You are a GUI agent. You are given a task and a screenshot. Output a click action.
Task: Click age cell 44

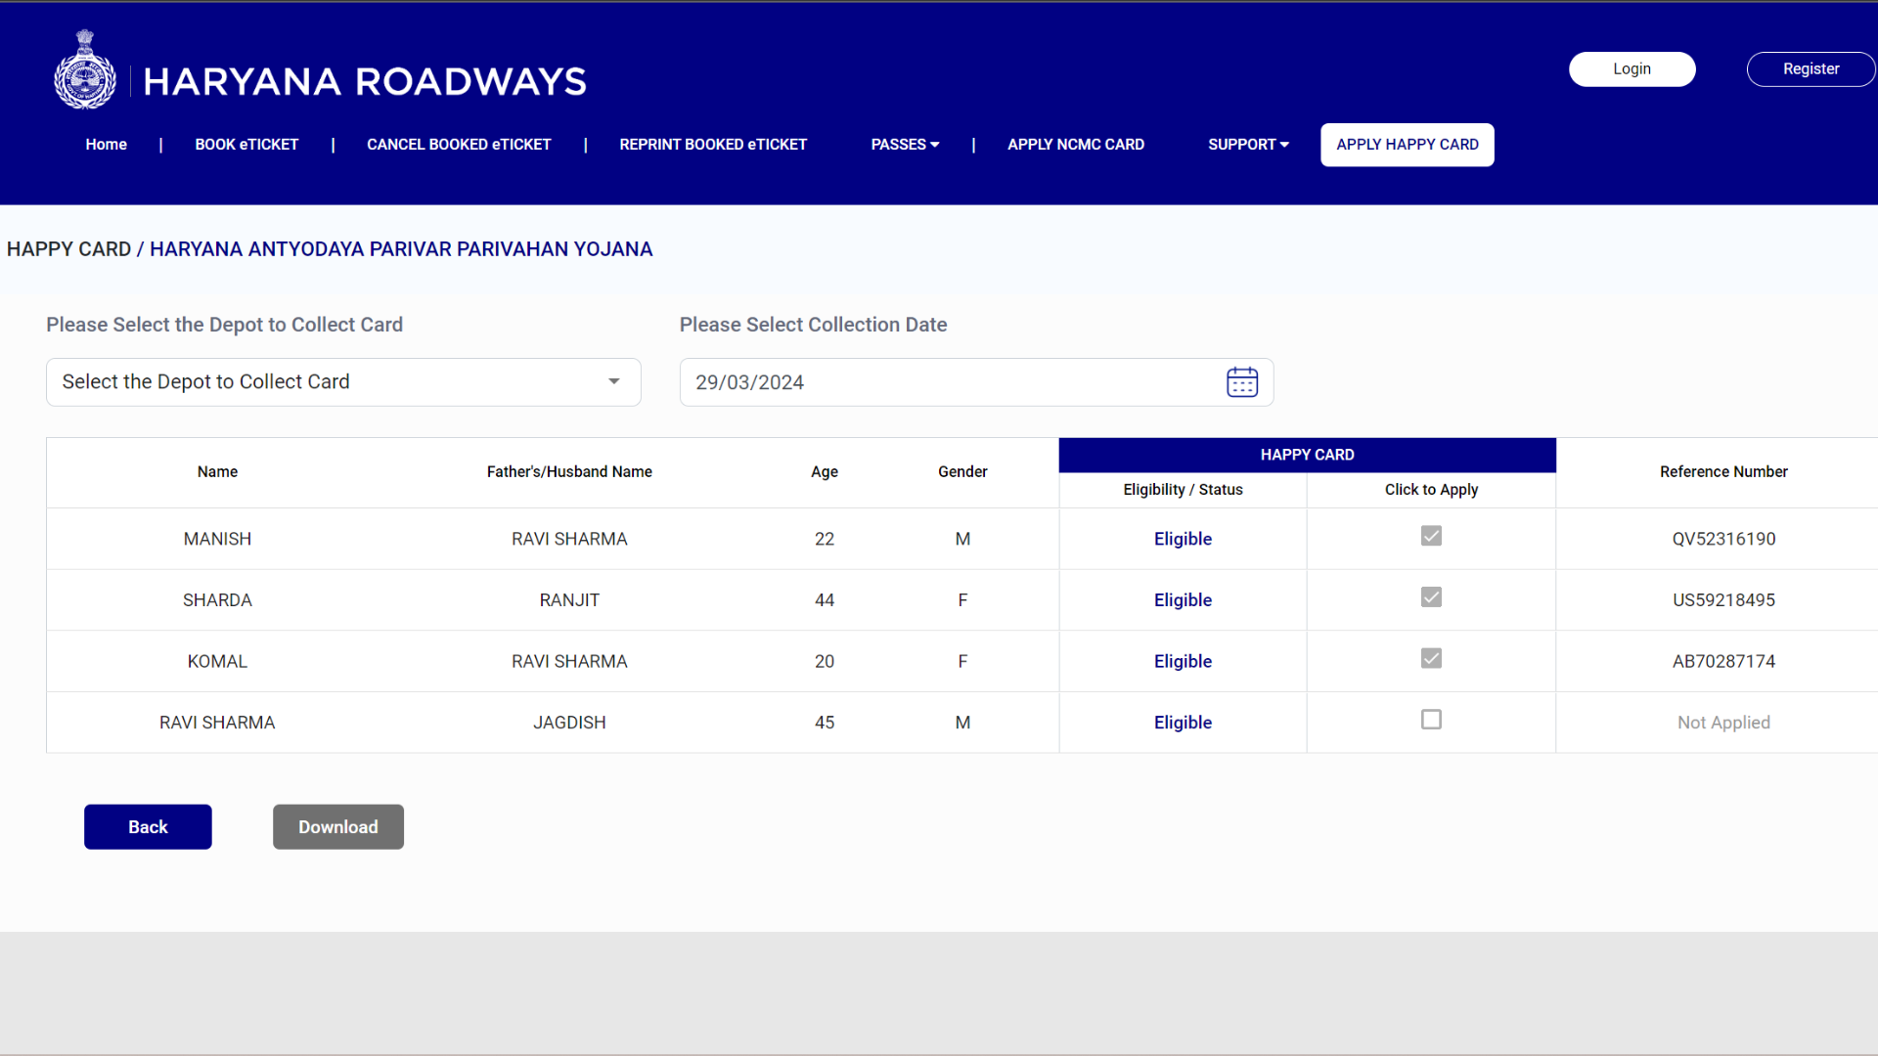(x=825, y=600)
